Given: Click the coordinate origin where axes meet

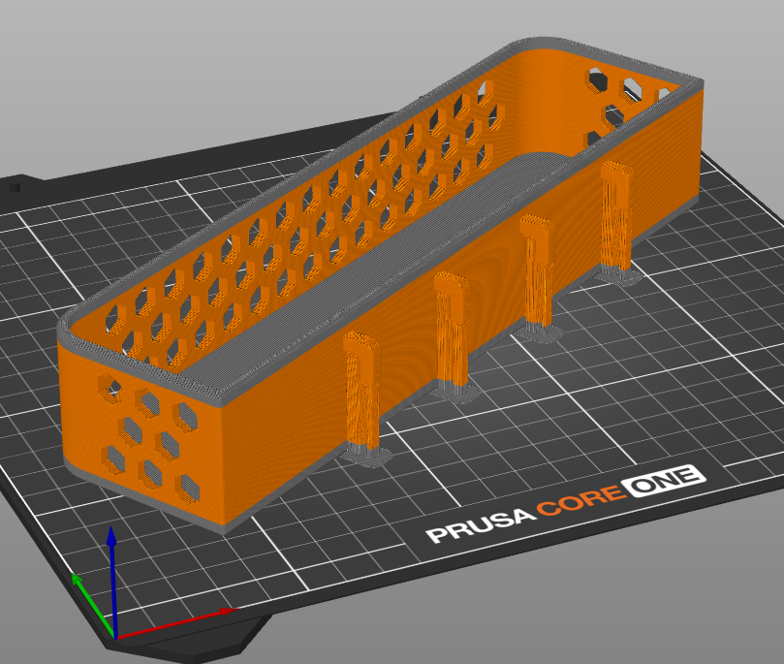Looking at the screenshot, I should (115, 638).
